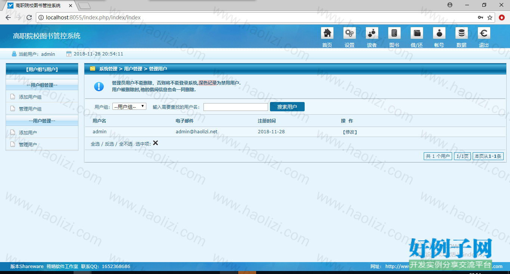Click the --用户组管理-- section heading
The image size is (510, 274).
click(x=42, y=85)
